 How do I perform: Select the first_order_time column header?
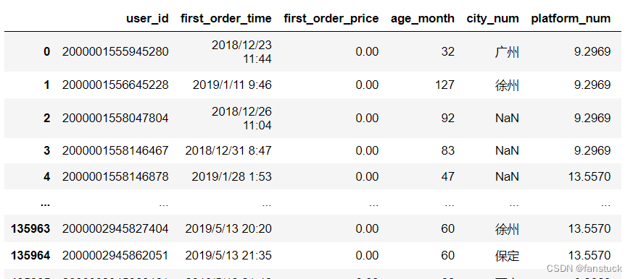point(226,19)
